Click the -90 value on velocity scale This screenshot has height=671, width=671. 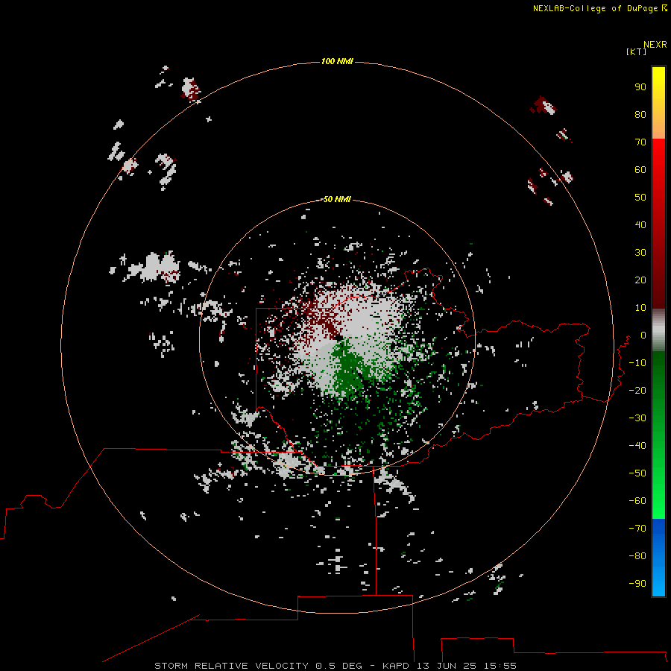click(637, 583)
